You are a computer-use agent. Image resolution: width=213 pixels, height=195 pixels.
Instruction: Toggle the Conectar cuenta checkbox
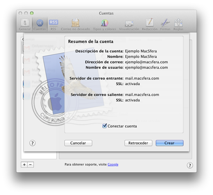pyautogui.click(x=105, y=126)
